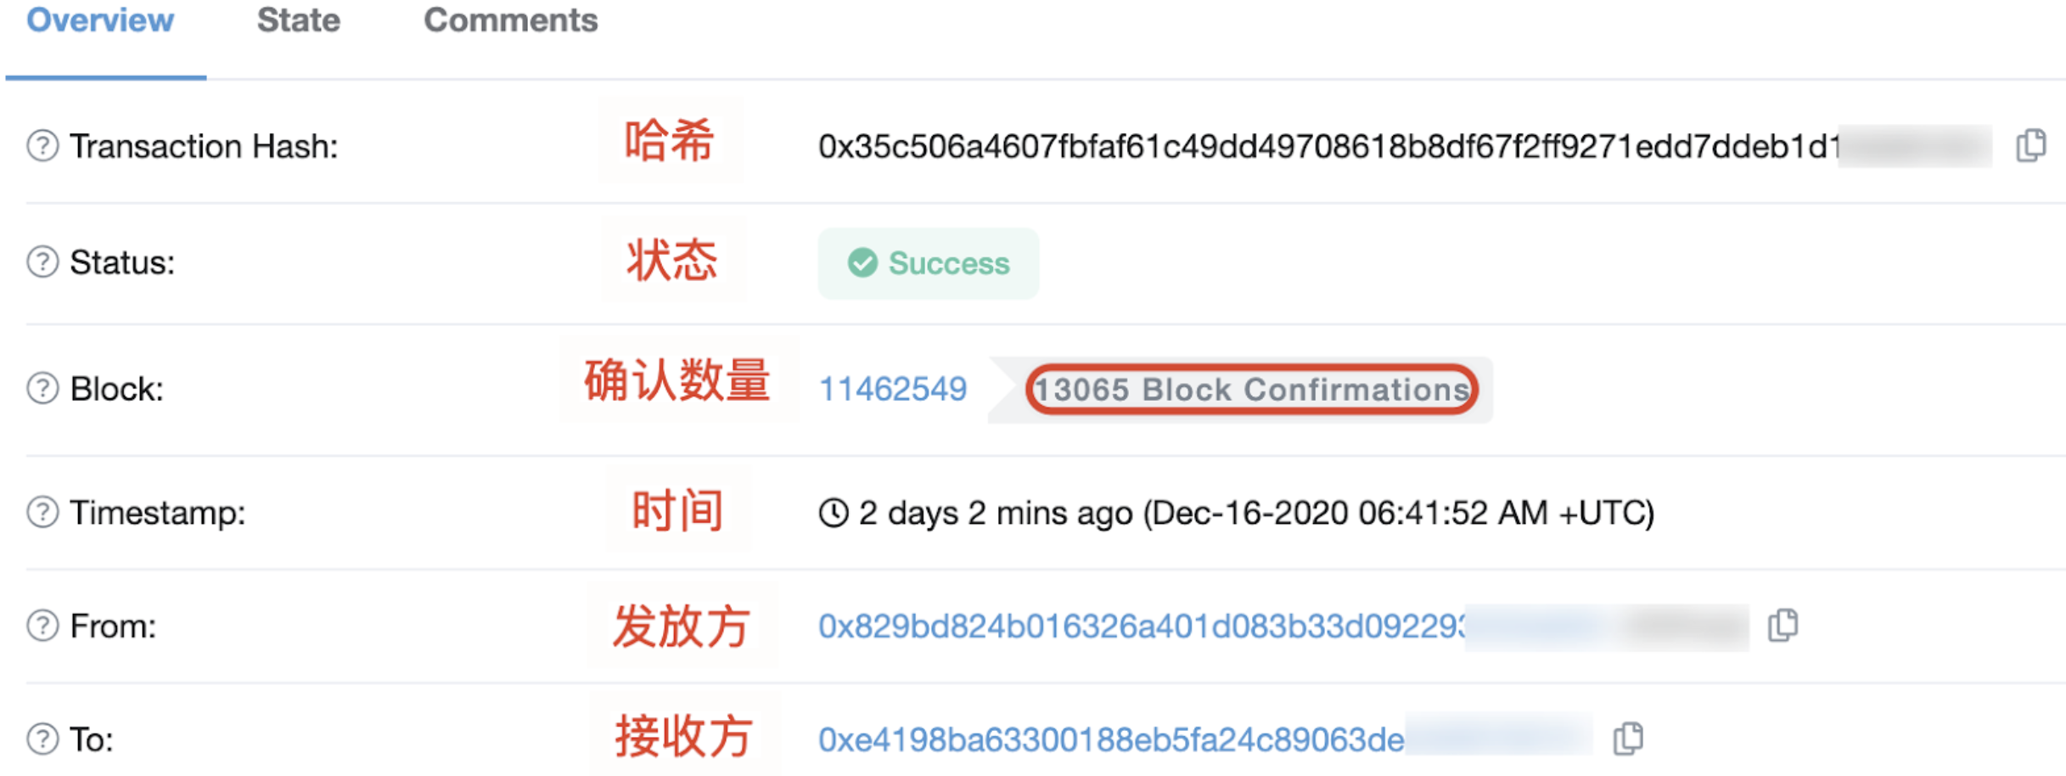
Task: Click the green Success checkmark icon
Action: click(x=862, y=263)
